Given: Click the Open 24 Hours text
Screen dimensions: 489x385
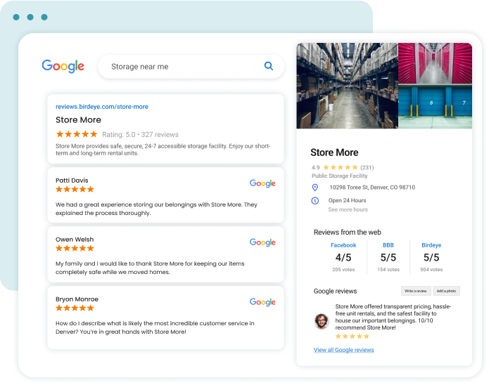Looking at the screenshot, I should pyautogui.click(x=347, y=200).
